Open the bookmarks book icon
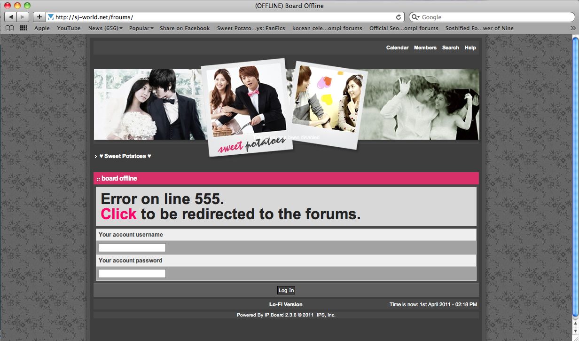 point(9,28)
